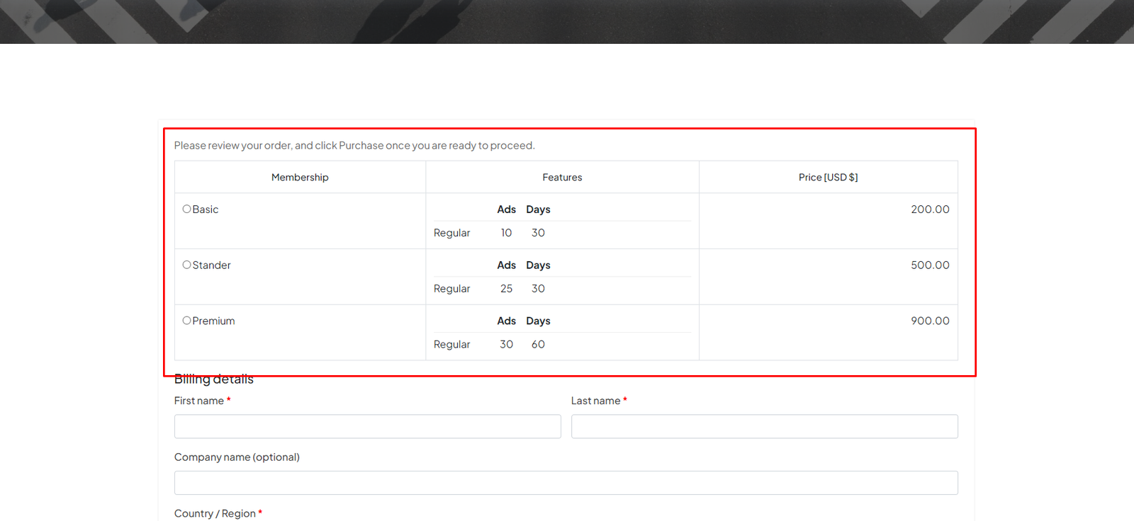
Task: Click the 900.00 price for Premium
Action: point(930,321)
